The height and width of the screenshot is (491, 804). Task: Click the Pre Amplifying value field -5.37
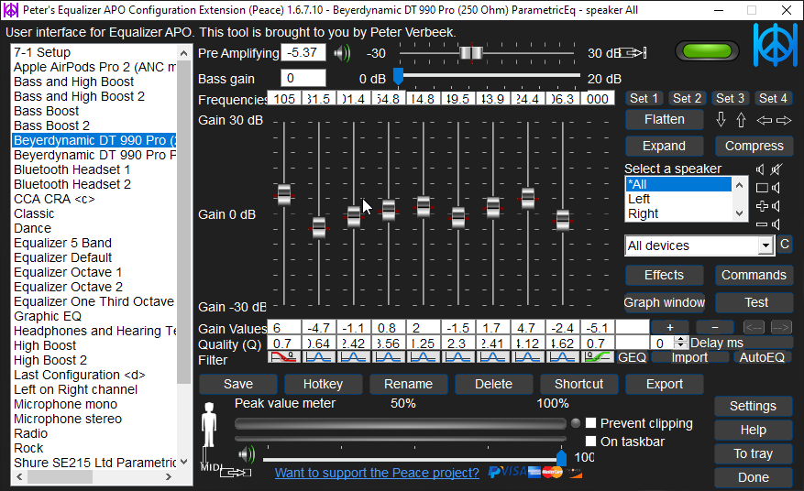point(303,53)
